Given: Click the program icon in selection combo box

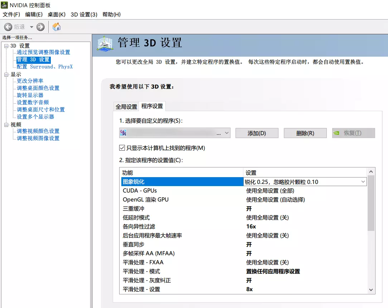Looking at the screenshot, I should [x=123, y=133].
